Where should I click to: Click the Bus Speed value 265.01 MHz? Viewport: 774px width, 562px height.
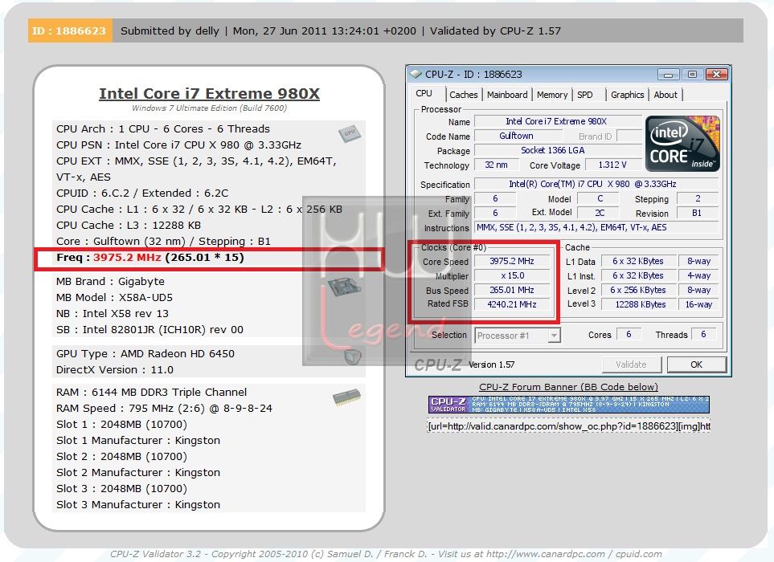click(x=512, y=290)
